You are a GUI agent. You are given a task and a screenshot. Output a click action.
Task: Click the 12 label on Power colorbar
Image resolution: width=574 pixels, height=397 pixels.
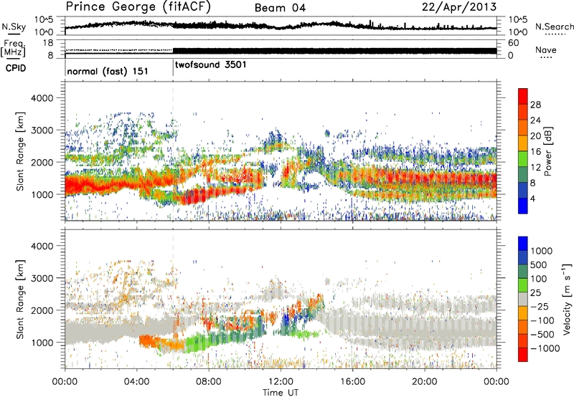coord(535,168)
